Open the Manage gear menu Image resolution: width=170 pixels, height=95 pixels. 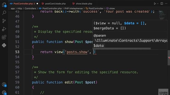click(4, 93)
